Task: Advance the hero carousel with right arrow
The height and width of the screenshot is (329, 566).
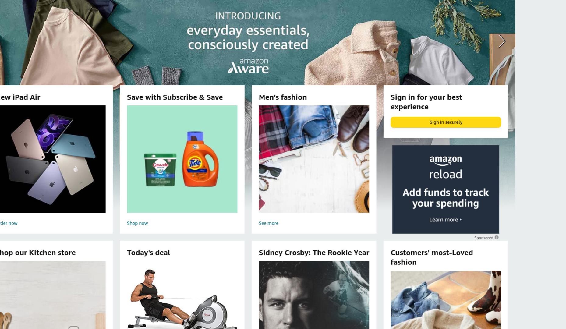Action: (502, 41)
